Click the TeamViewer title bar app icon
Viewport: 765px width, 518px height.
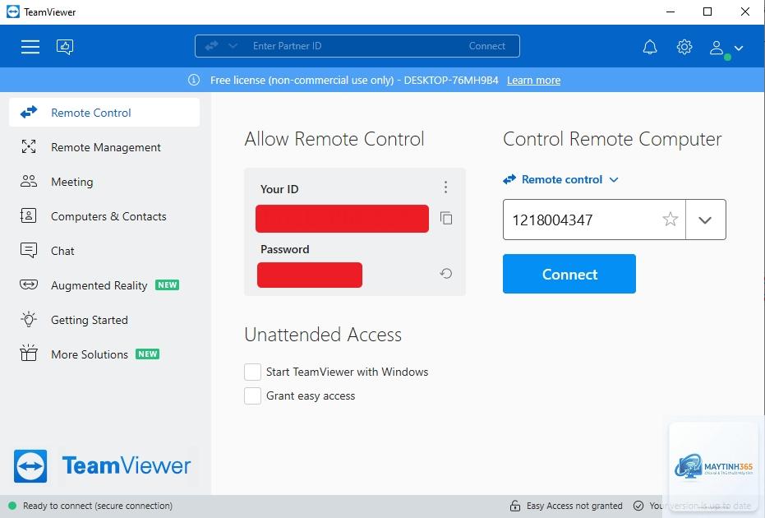[13, 12]
